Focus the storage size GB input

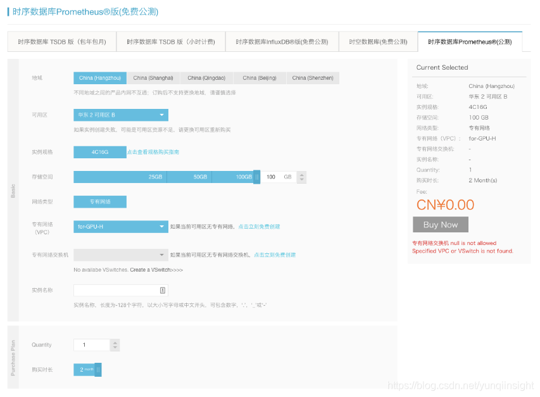click(x=279, y=177)
